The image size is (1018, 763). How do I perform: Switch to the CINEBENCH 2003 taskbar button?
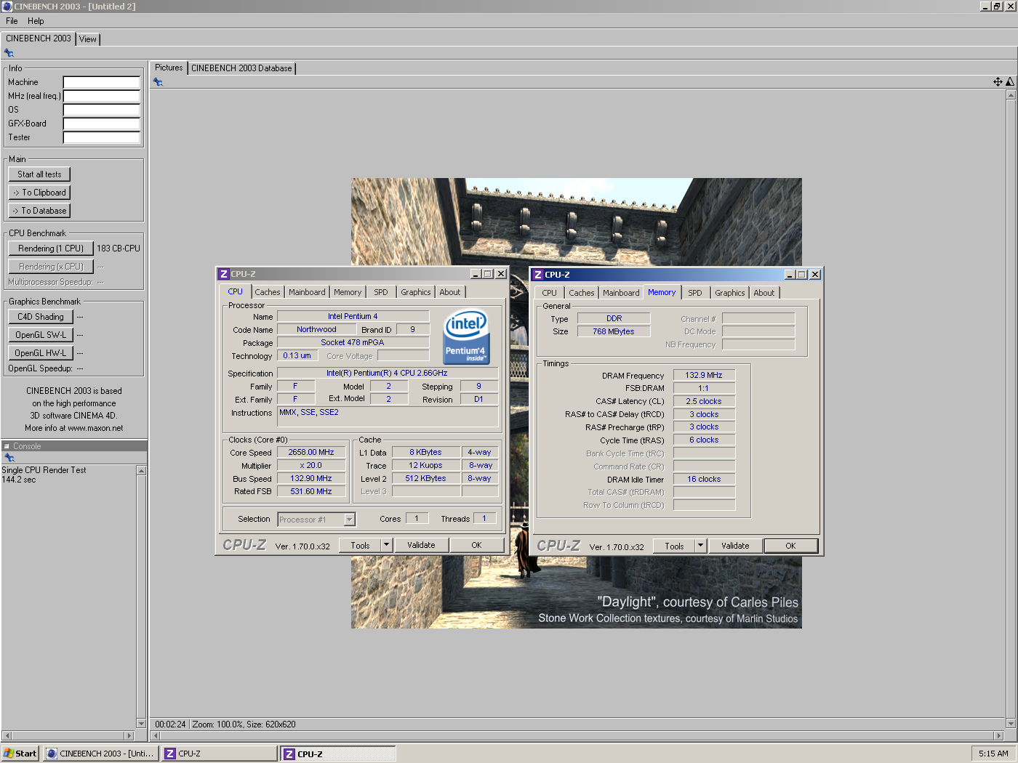(x=100, y=754)
